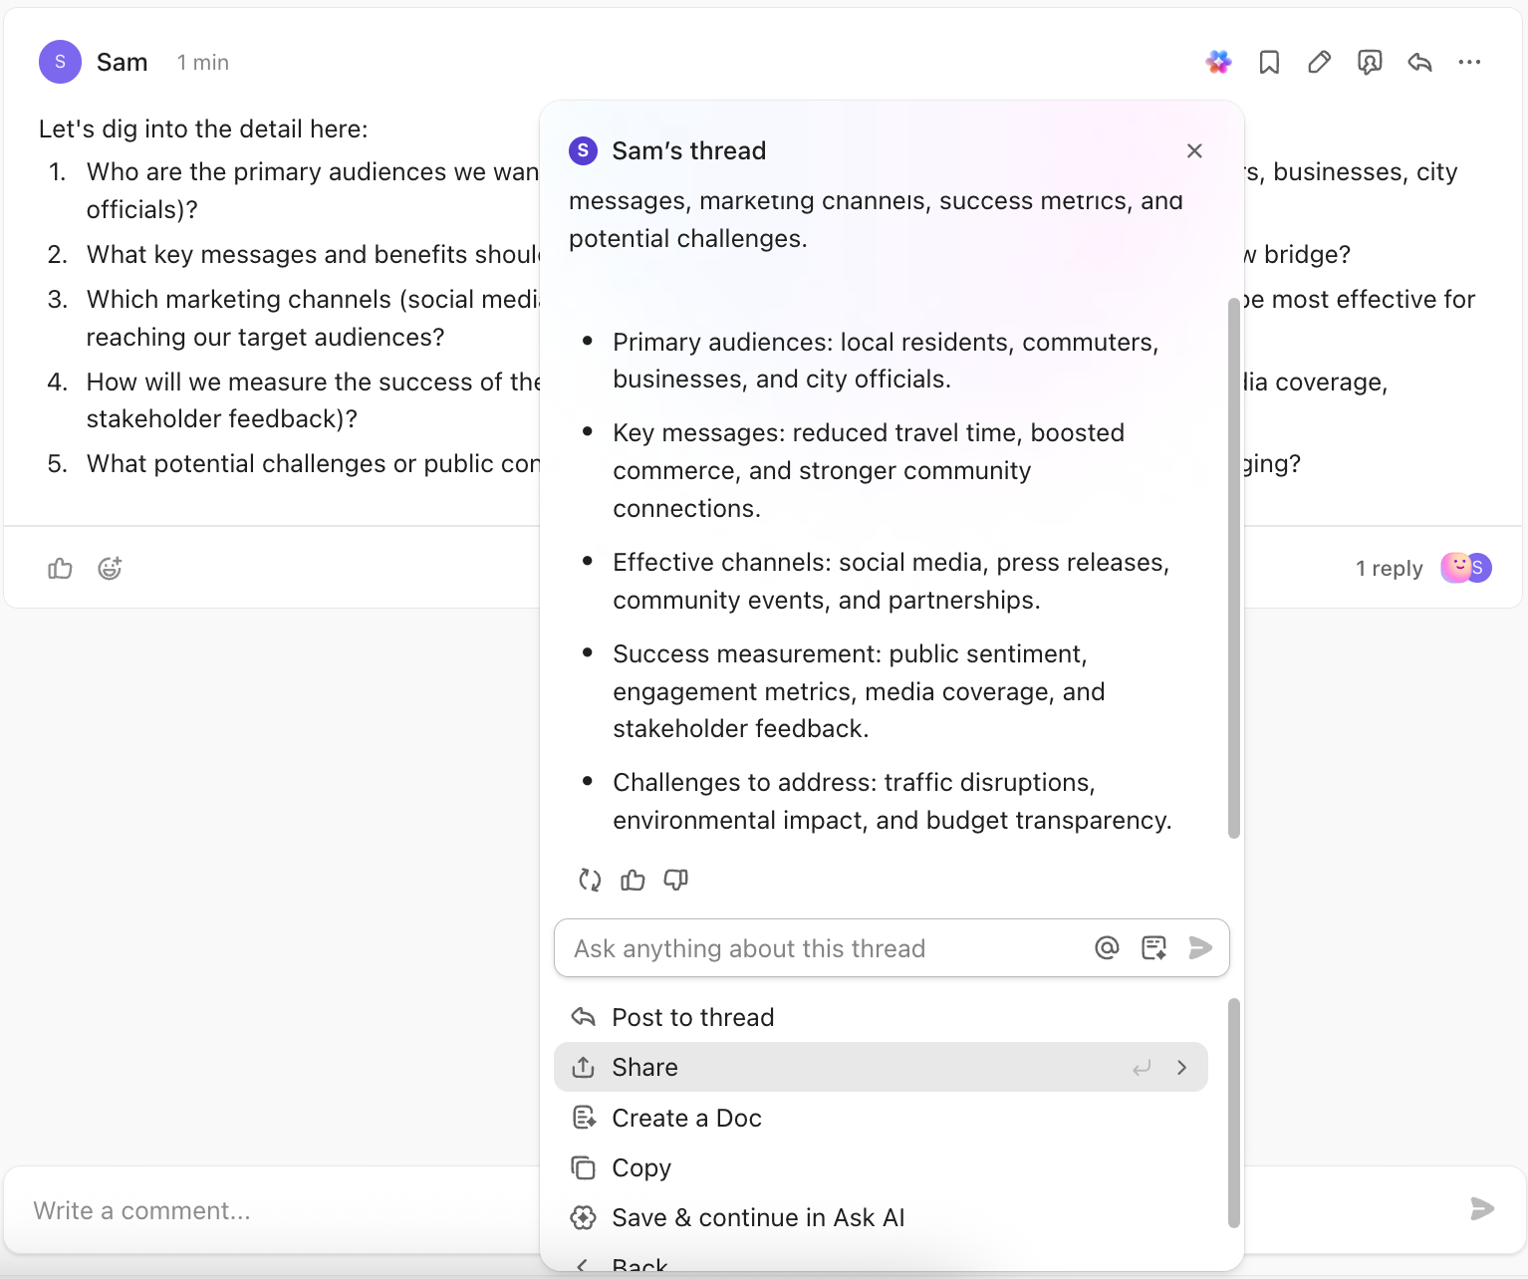
Task: Mention someone using the @ icon
Action: point(1107,947)
